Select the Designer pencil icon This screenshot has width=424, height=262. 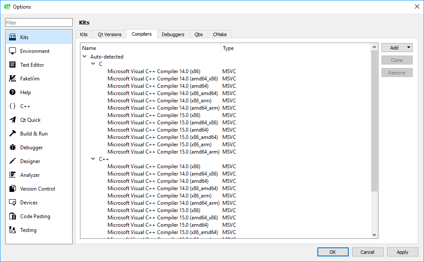click(12, 161)
